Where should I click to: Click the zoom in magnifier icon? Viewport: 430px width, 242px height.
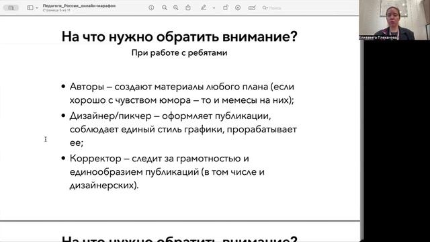(176, 7)
